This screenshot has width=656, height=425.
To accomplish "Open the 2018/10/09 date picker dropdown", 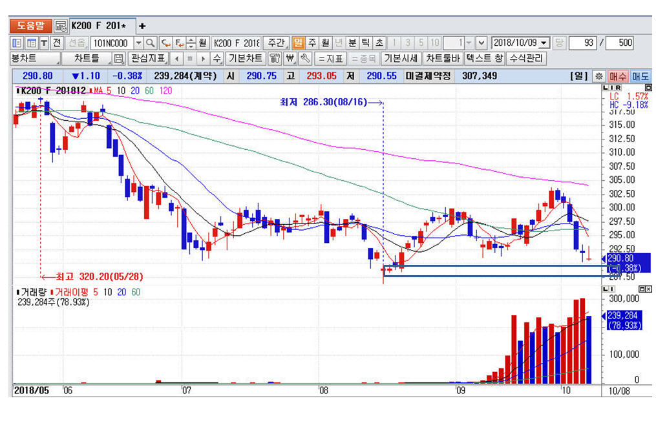I will pyautogui.click(x=544, y=43).
